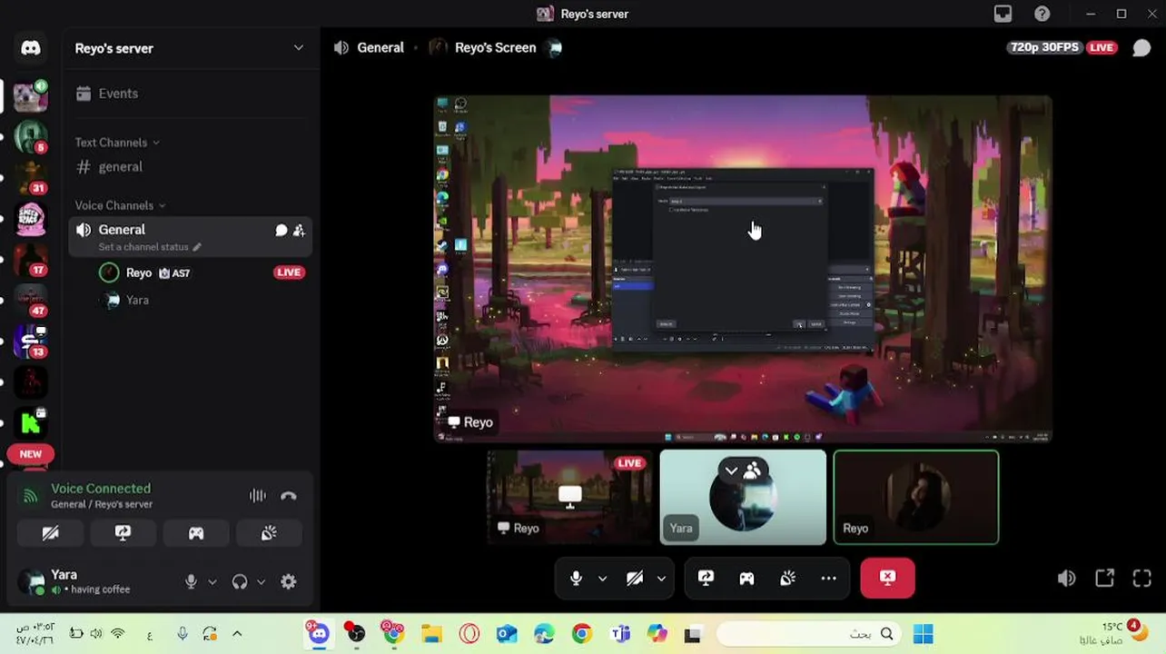
Task: Deafen with headphones icon in user panel
Action: [x=240, y=582]
